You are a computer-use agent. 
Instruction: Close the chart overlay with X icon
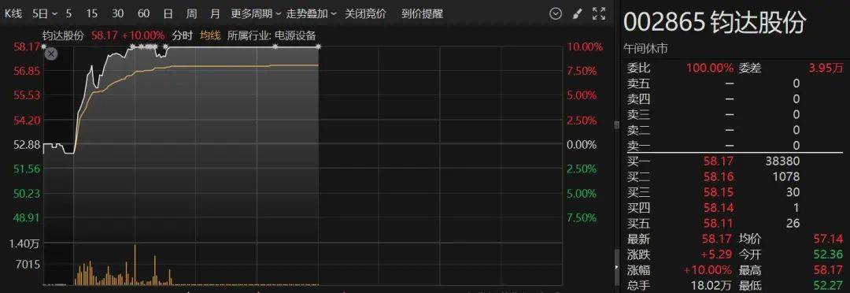click(x=51, y=54)
